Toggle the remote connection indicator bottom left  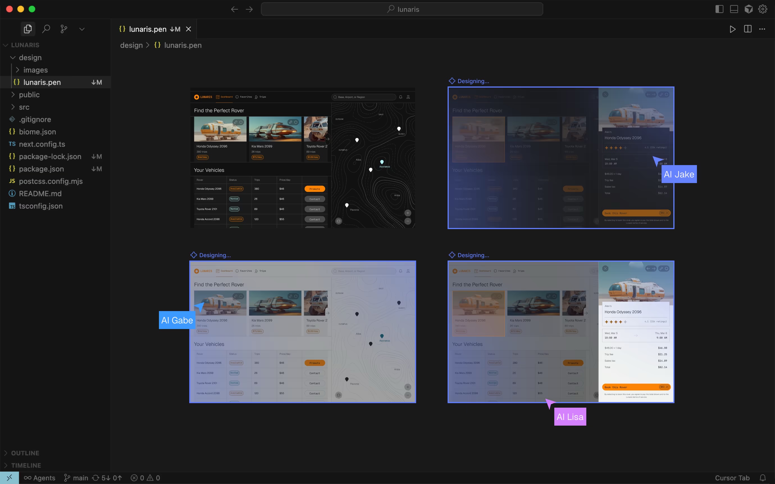9,478
